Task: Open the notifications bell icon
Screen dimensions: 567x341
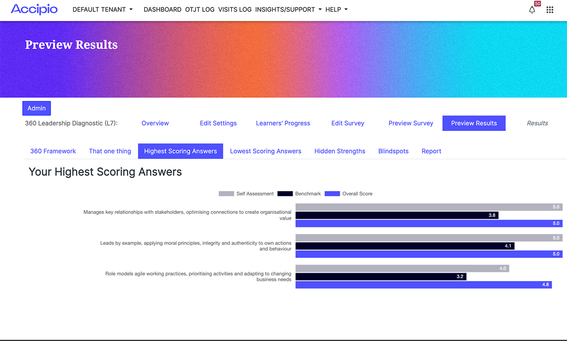Action: [532, 10]
